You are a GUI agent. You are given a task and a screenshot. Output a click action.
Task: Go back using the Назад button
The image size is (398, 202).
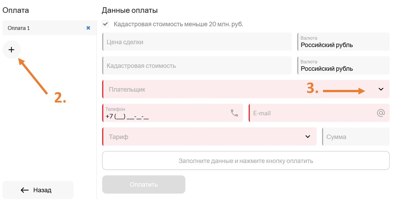(x=38, y=190)
